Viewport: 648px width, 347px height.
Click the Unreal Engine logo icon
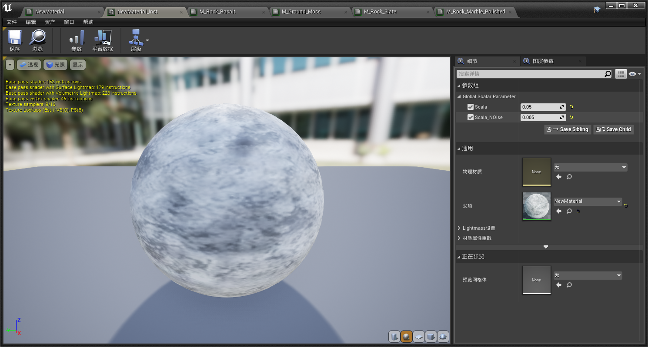(7, 8)
